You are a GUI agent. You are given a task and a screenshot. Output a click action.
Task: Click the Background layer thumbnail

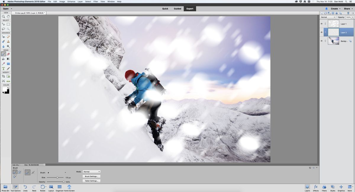click(333, 41)
